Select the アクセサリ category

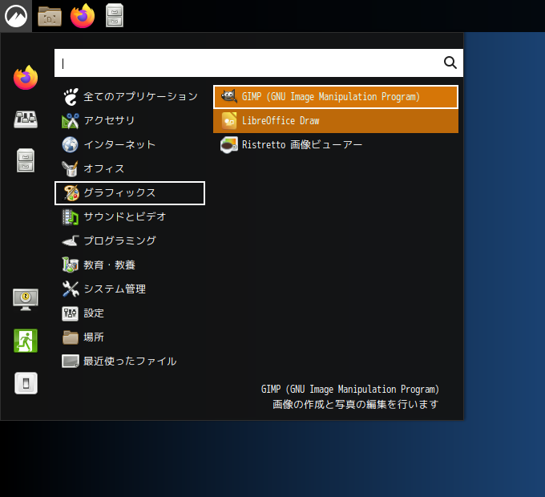tap(130, 120)
